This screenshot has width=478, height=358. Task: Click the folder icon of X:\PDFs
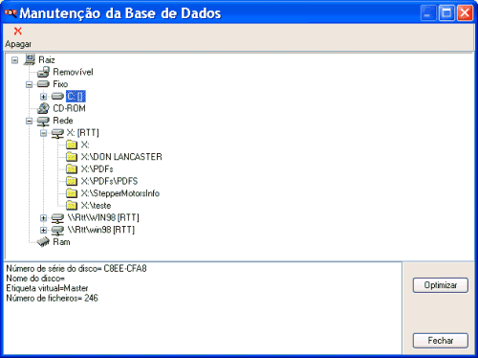pos(72,169)
